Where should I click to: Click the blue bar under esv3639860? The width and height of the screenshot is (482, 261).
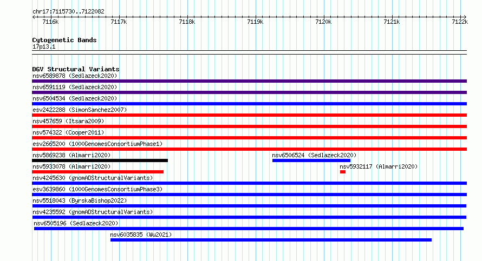point(249,195)
